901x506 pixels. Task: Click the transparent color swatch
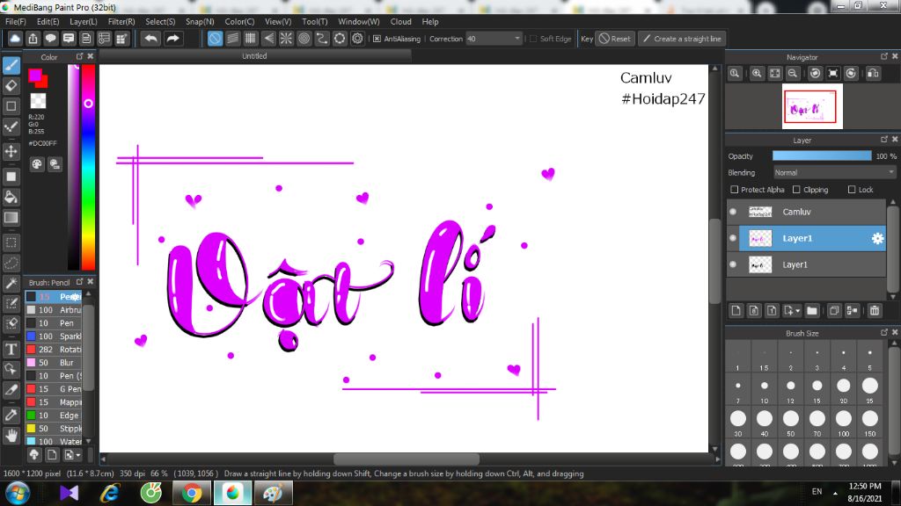(x=38, y=101)
